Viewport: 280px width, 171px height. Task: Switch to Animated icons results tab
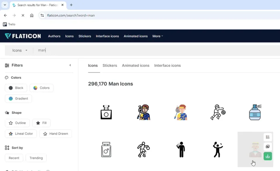click(136, 65)
